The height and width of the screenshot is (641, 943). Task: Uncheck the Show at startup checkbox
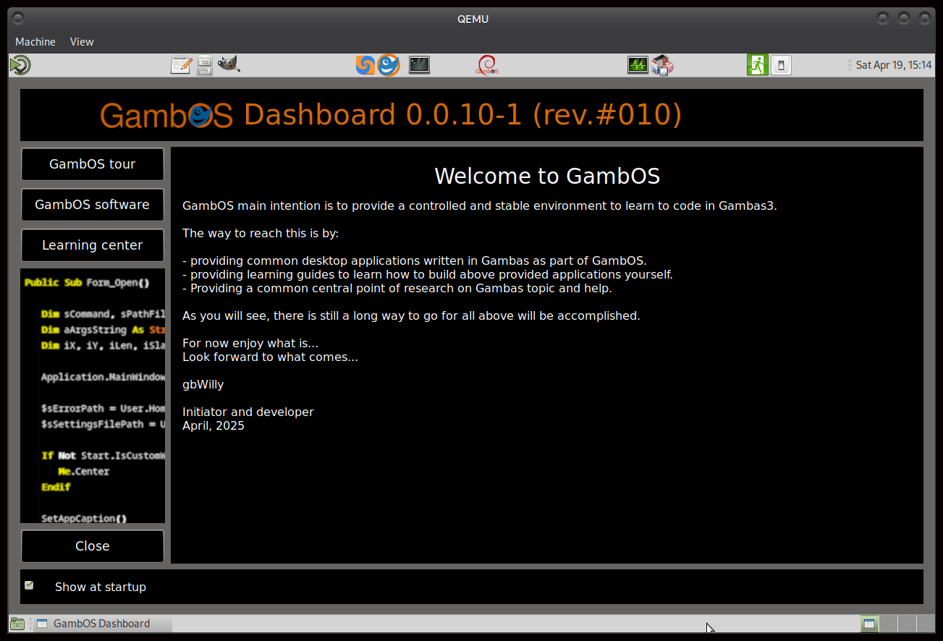pyautogui.click(x=29, y=585)
